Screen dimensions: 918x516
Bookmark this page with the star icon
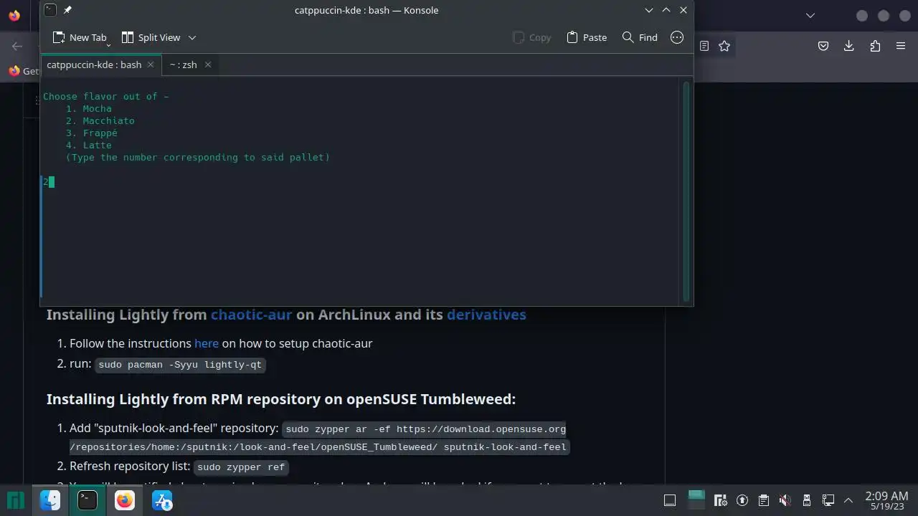pos(724,46)
